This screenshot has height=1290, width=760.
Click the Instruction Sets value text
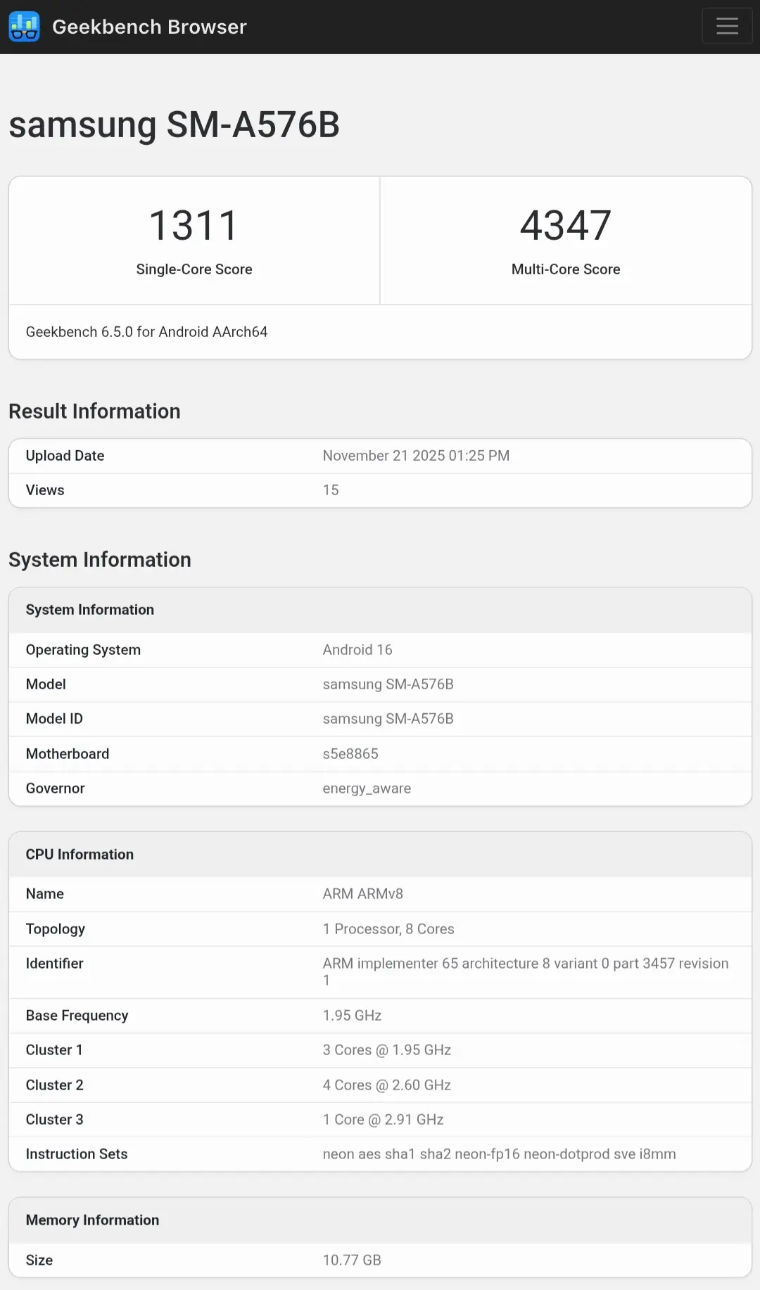pos(499,1154)
